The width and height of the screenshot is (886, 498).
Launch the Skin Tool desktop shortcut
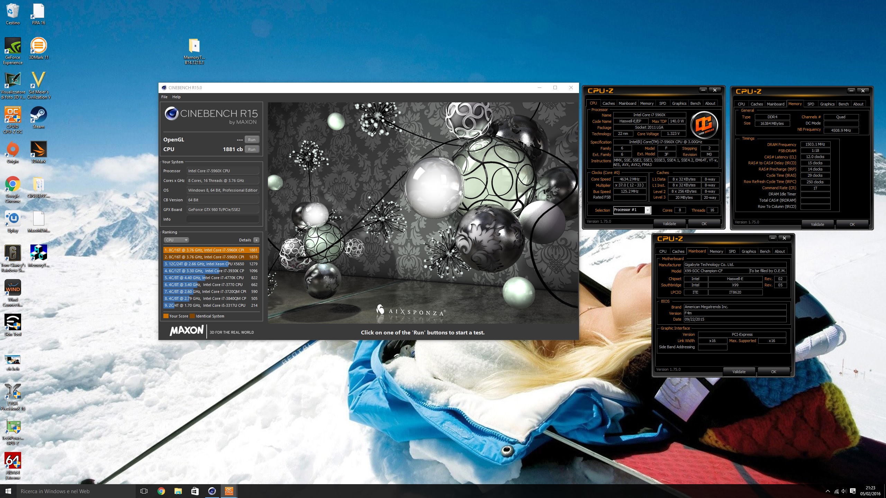[13, 325]
